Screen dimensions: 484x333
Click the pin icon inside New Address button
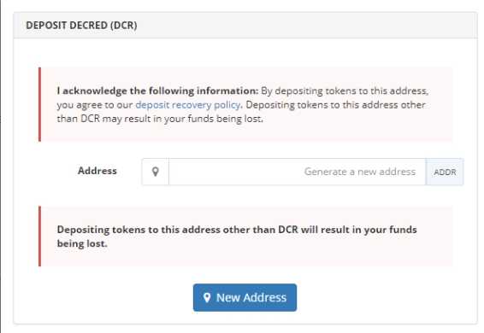[207, 297]
